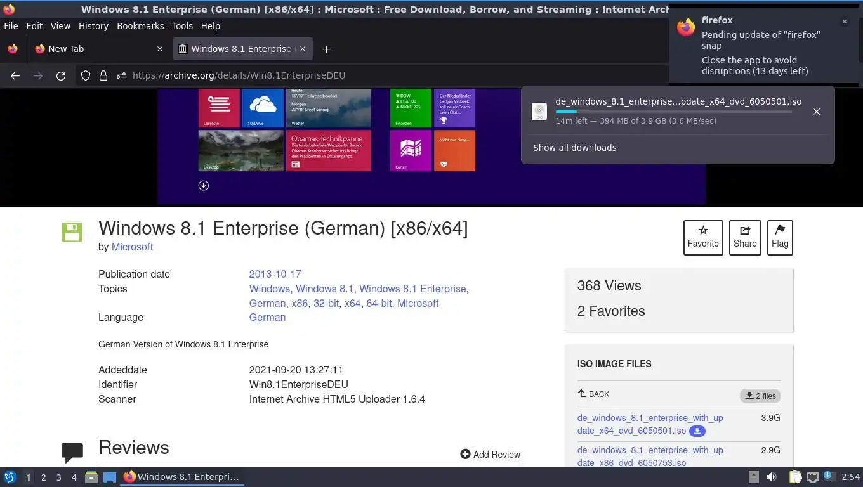This screenshot has height=487, width=863.
Task: Open the History menu
Action: pyautogui.click(x=93, y=26)
